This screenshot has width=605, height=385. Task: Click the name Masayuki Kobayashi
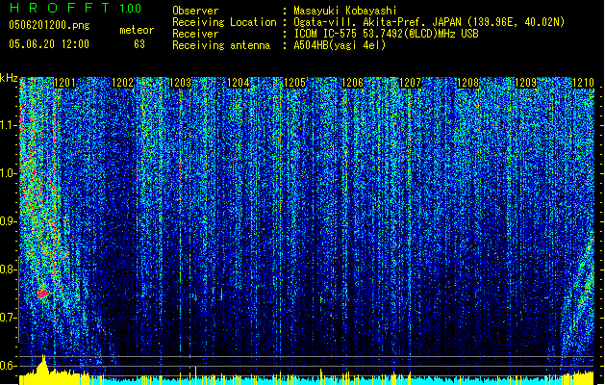coord(345,11)
